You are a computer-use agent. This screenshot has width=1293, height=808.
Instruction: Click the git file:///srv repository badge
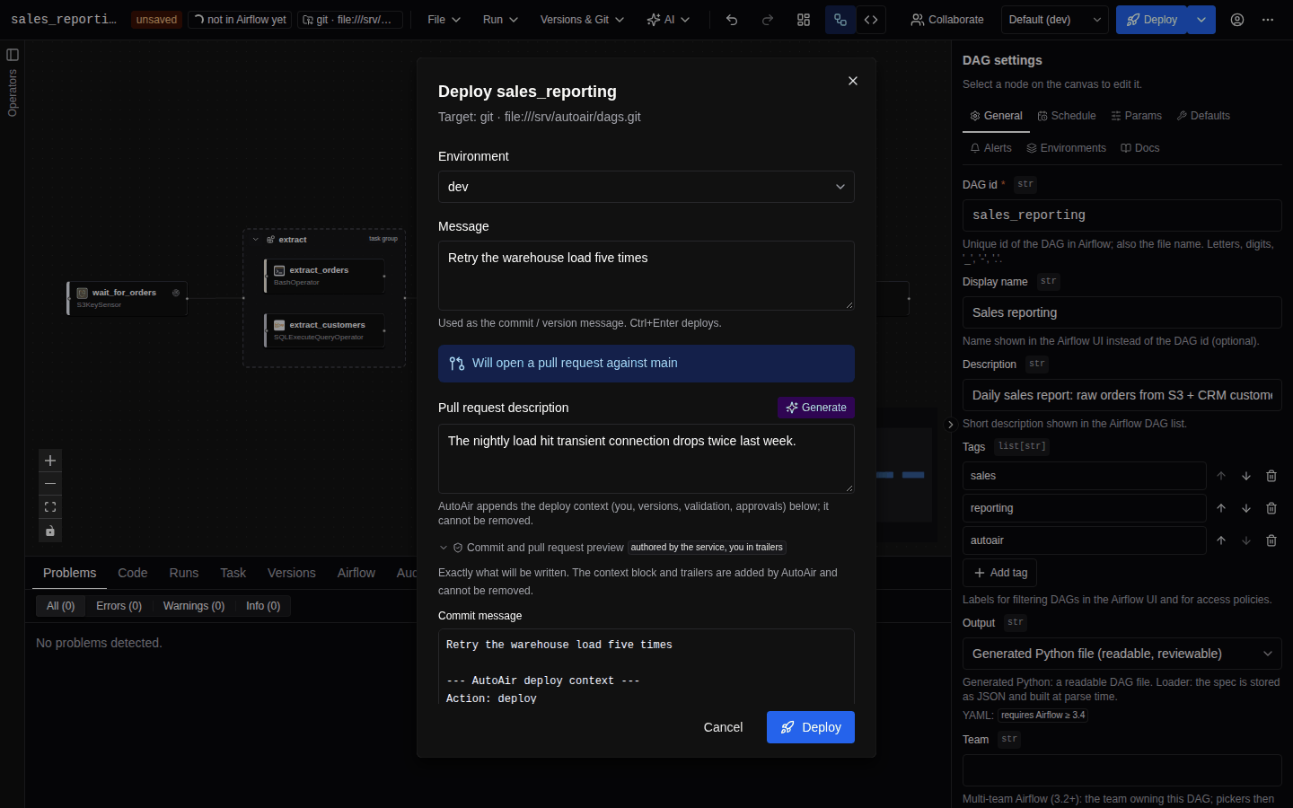click(350, 20)
